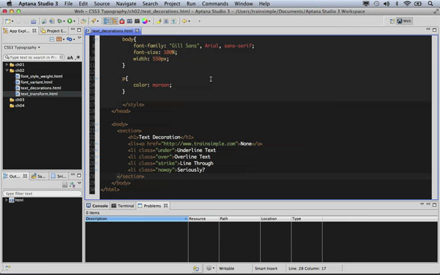
Task: Open dropdown arrow next to Run button
Action: pos(74,21)
